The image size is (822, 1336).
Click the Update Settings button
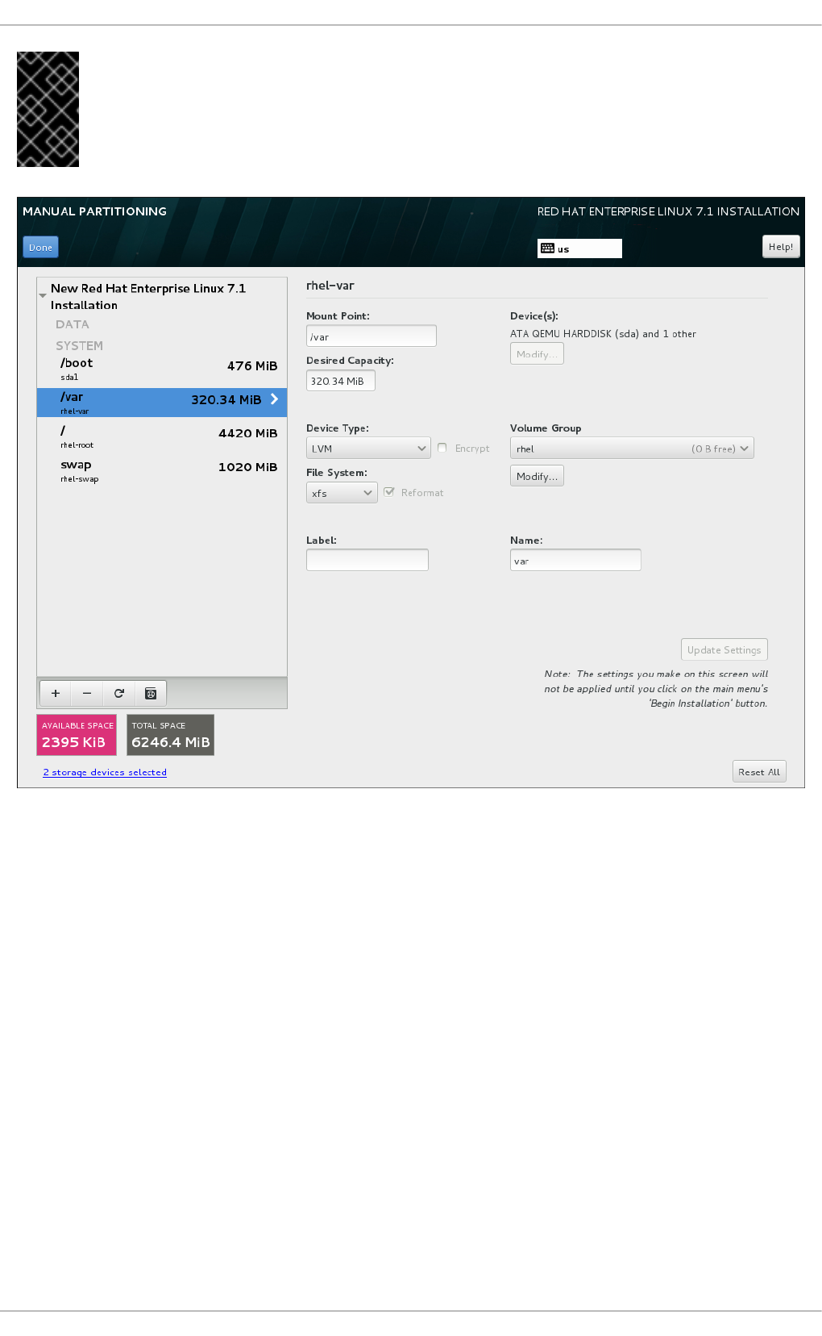724,649
